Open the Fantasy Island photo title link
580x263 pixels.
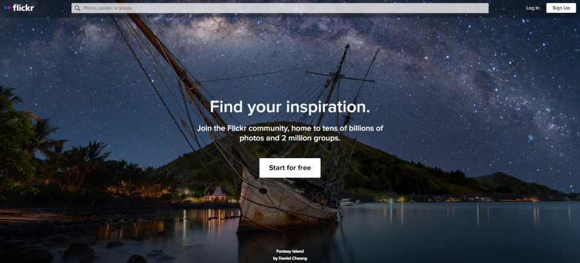coord(289,251)
